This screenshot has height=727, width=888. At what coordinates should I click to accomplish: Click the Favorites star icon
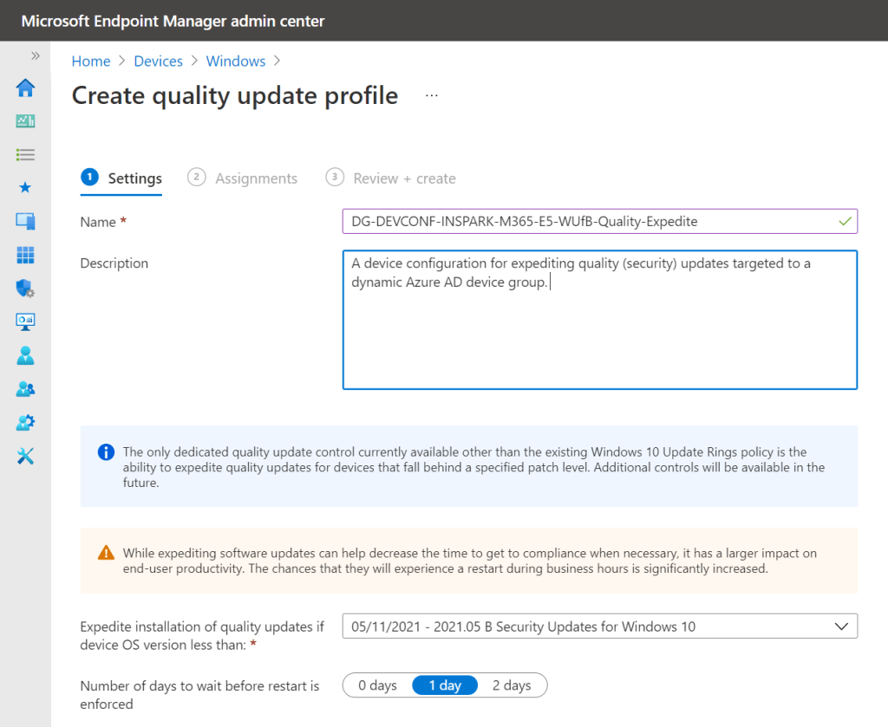click(x=25, y=188)
